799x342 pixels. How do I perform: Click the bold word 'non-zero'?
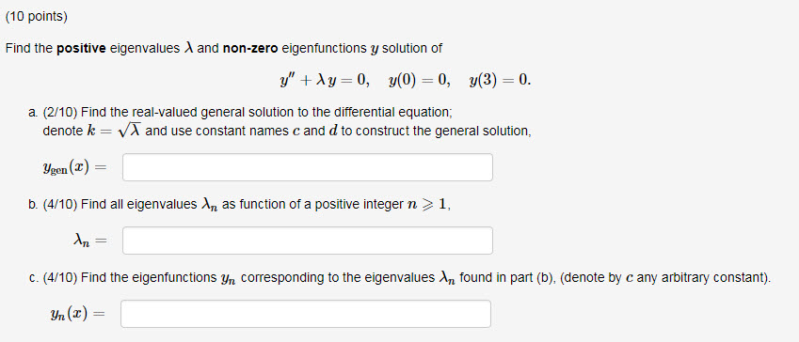[x=250, y=49]
